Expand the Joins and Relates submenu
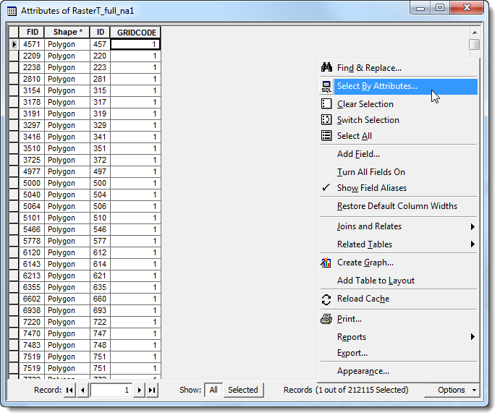Image resolution: width=500 pixels, height=418 pixels. (473, 226)
